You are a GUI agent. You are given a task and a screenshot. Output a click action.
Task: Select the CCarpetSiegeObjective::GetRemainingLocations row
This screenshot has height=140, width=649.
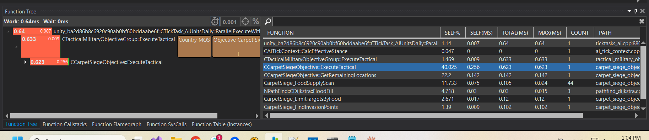[451, 75]
